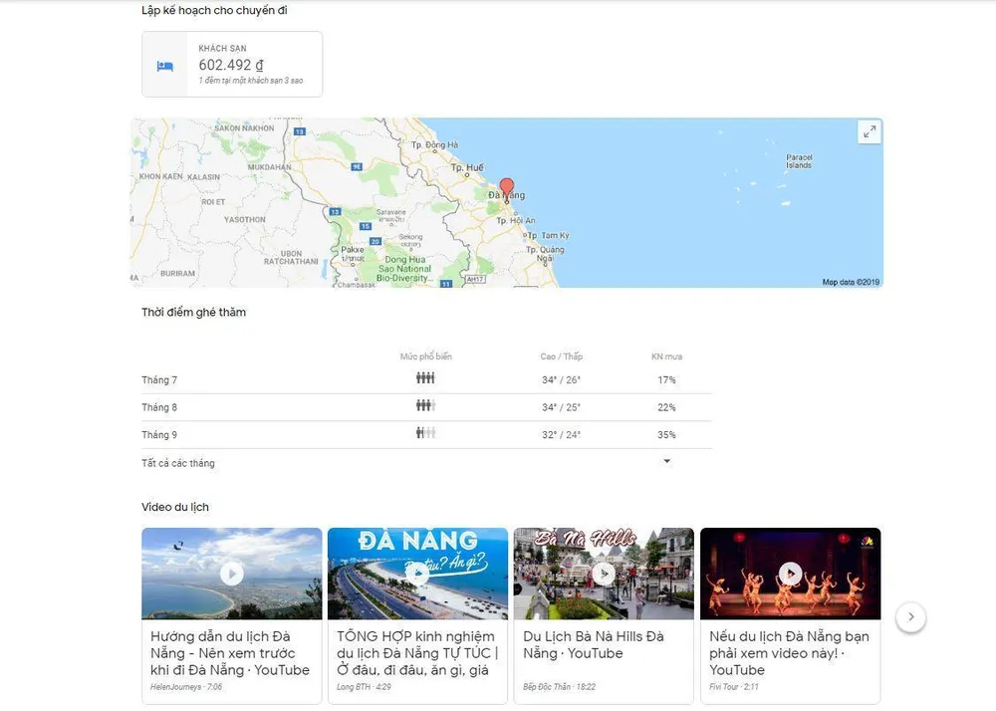This screenshot has width=996, height=711.
Task: Play the Bà Nà Hills video
Action: (x=604, y=574)
